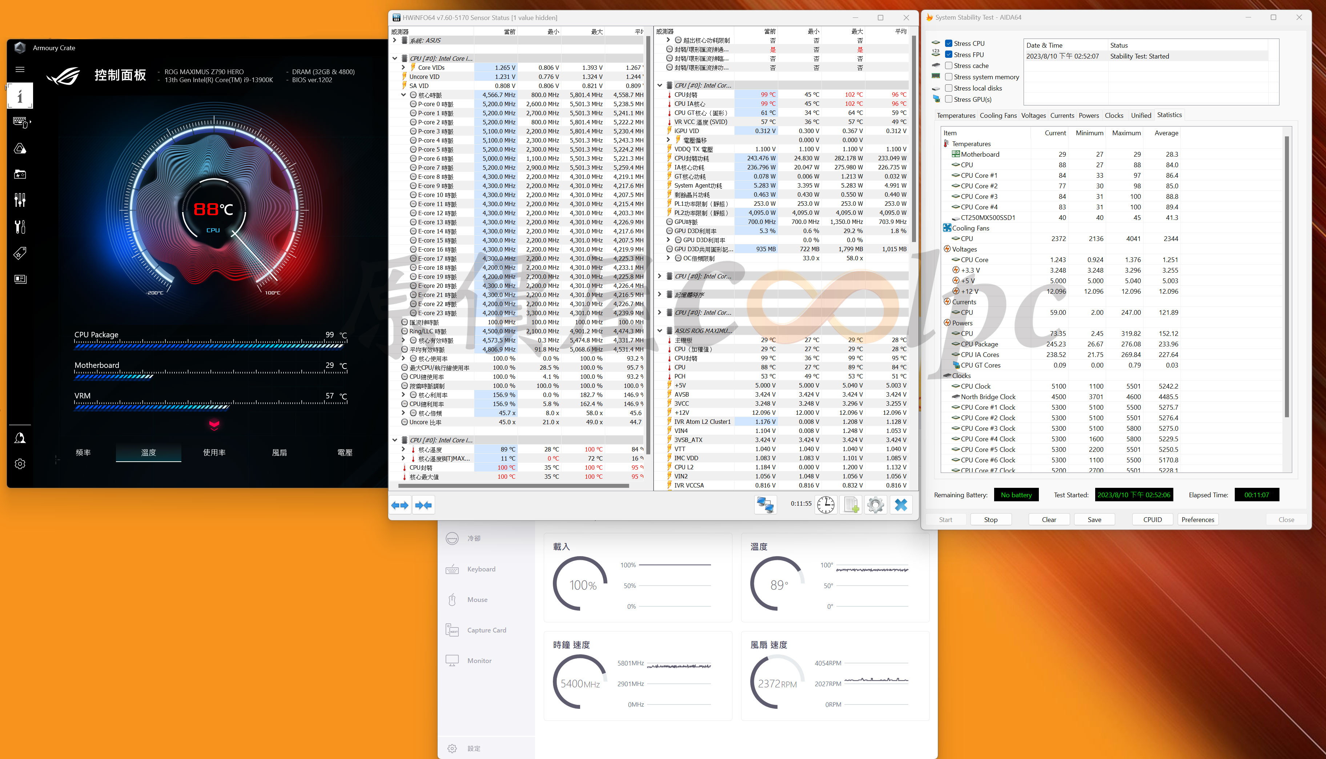This screenshot has height=759, width=1326.
Task: Click HWiNFO remote connection computers icon
Action: tap(765, 505)
